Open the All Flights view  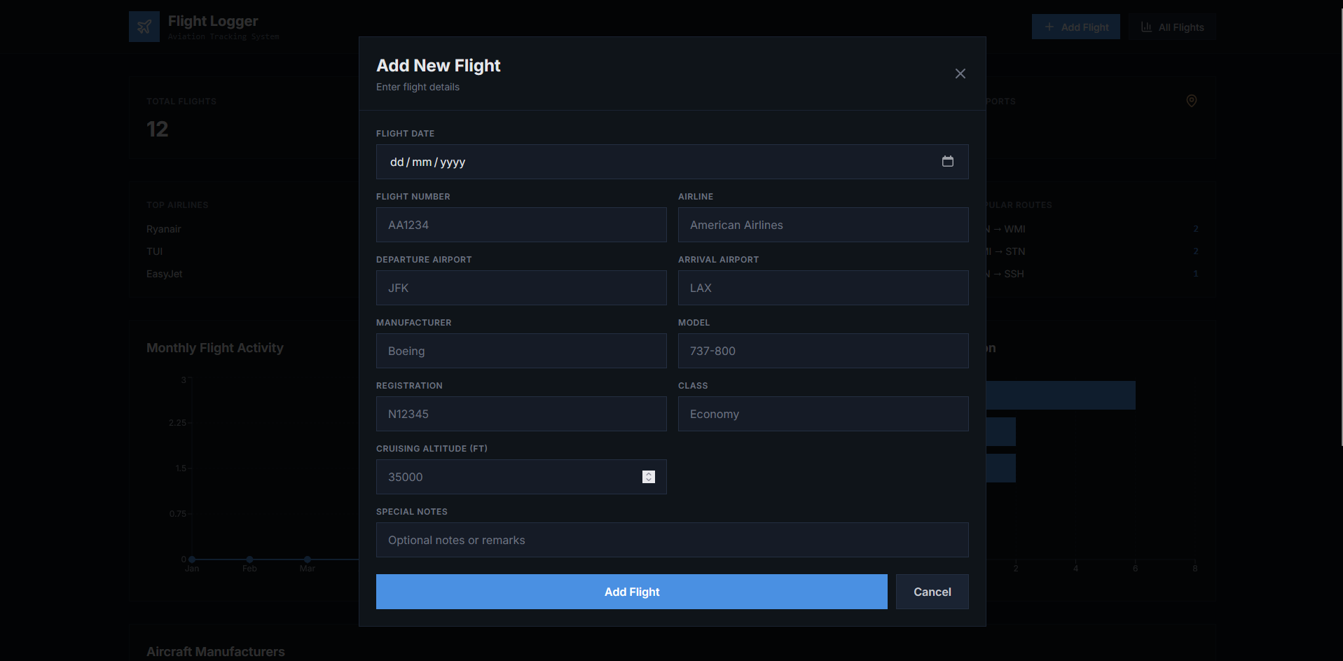[x=1171, y=26]
